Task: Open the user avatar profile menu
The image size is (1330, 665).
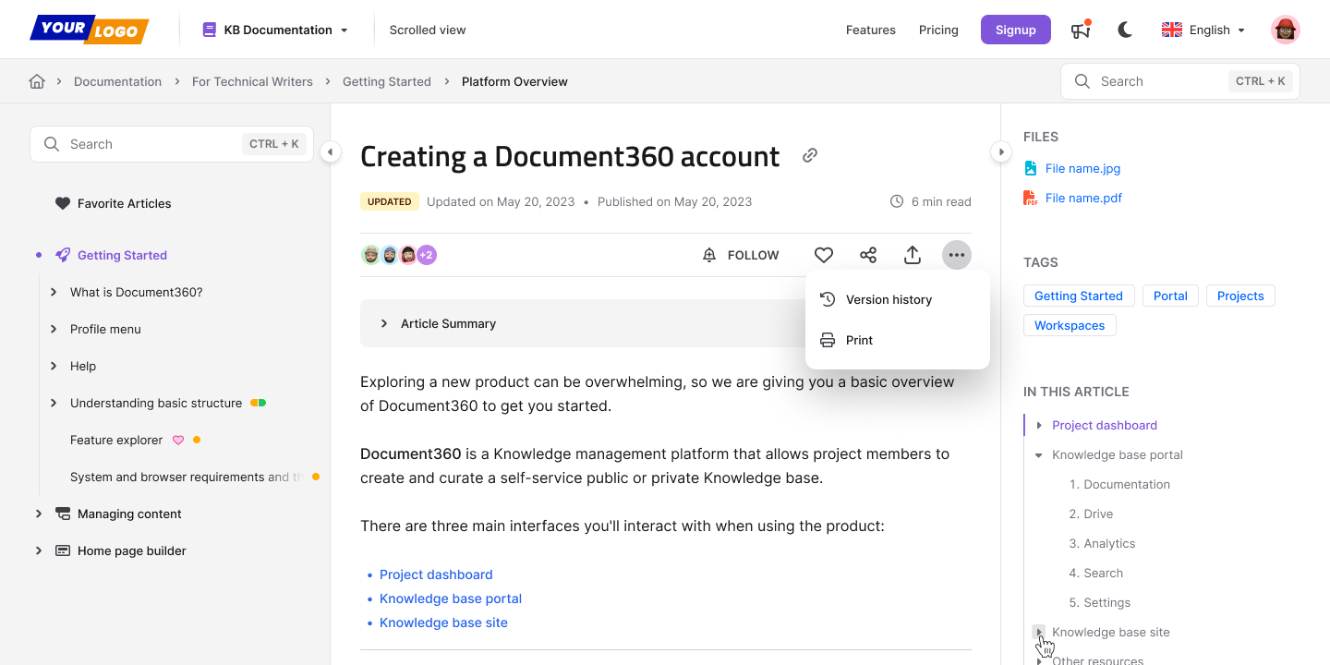Action: click(1286, 30)
